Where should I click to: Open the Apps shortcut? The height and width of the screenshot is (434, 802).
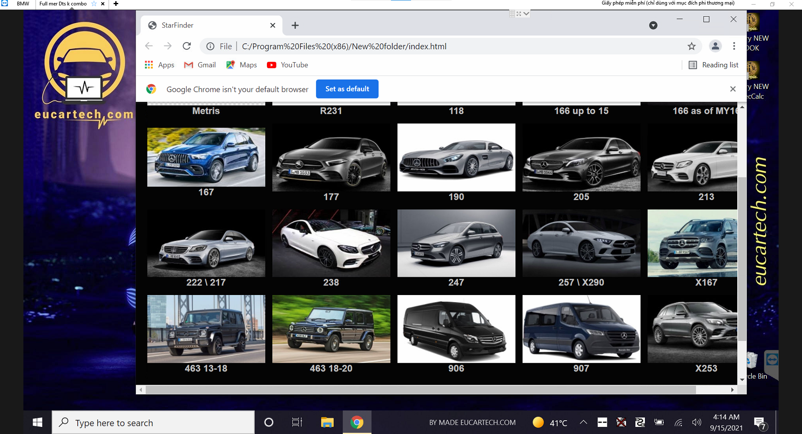[159, 65]
